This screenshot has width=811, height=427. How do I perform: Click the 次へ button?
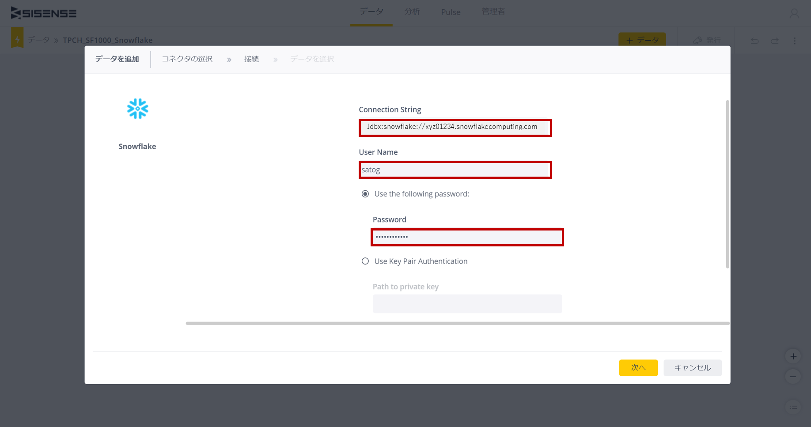click(x=638, y=368)
